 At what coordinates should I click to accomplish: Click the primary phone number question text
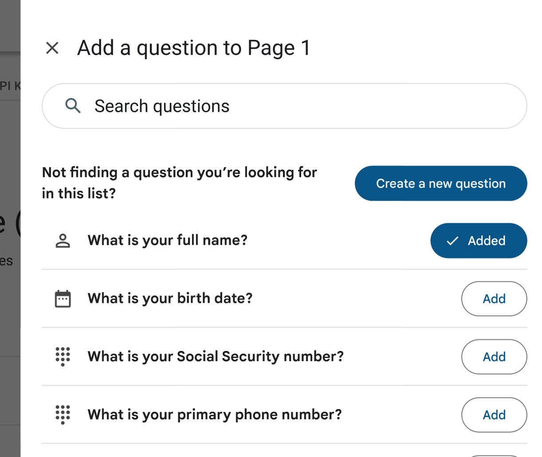(214, 414)
